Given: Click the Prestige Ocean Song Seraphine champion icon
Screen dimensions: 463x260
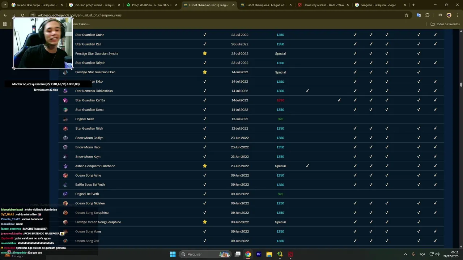Looking at the screenshot, I should click(65, 222).
